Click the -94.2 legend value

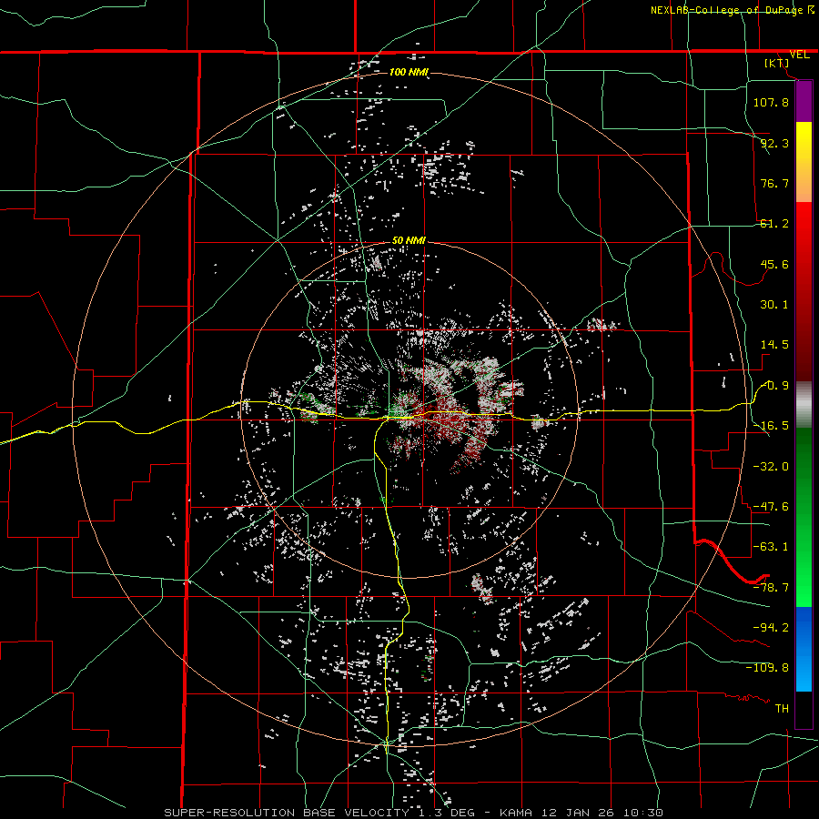click(x=771, y=627)
